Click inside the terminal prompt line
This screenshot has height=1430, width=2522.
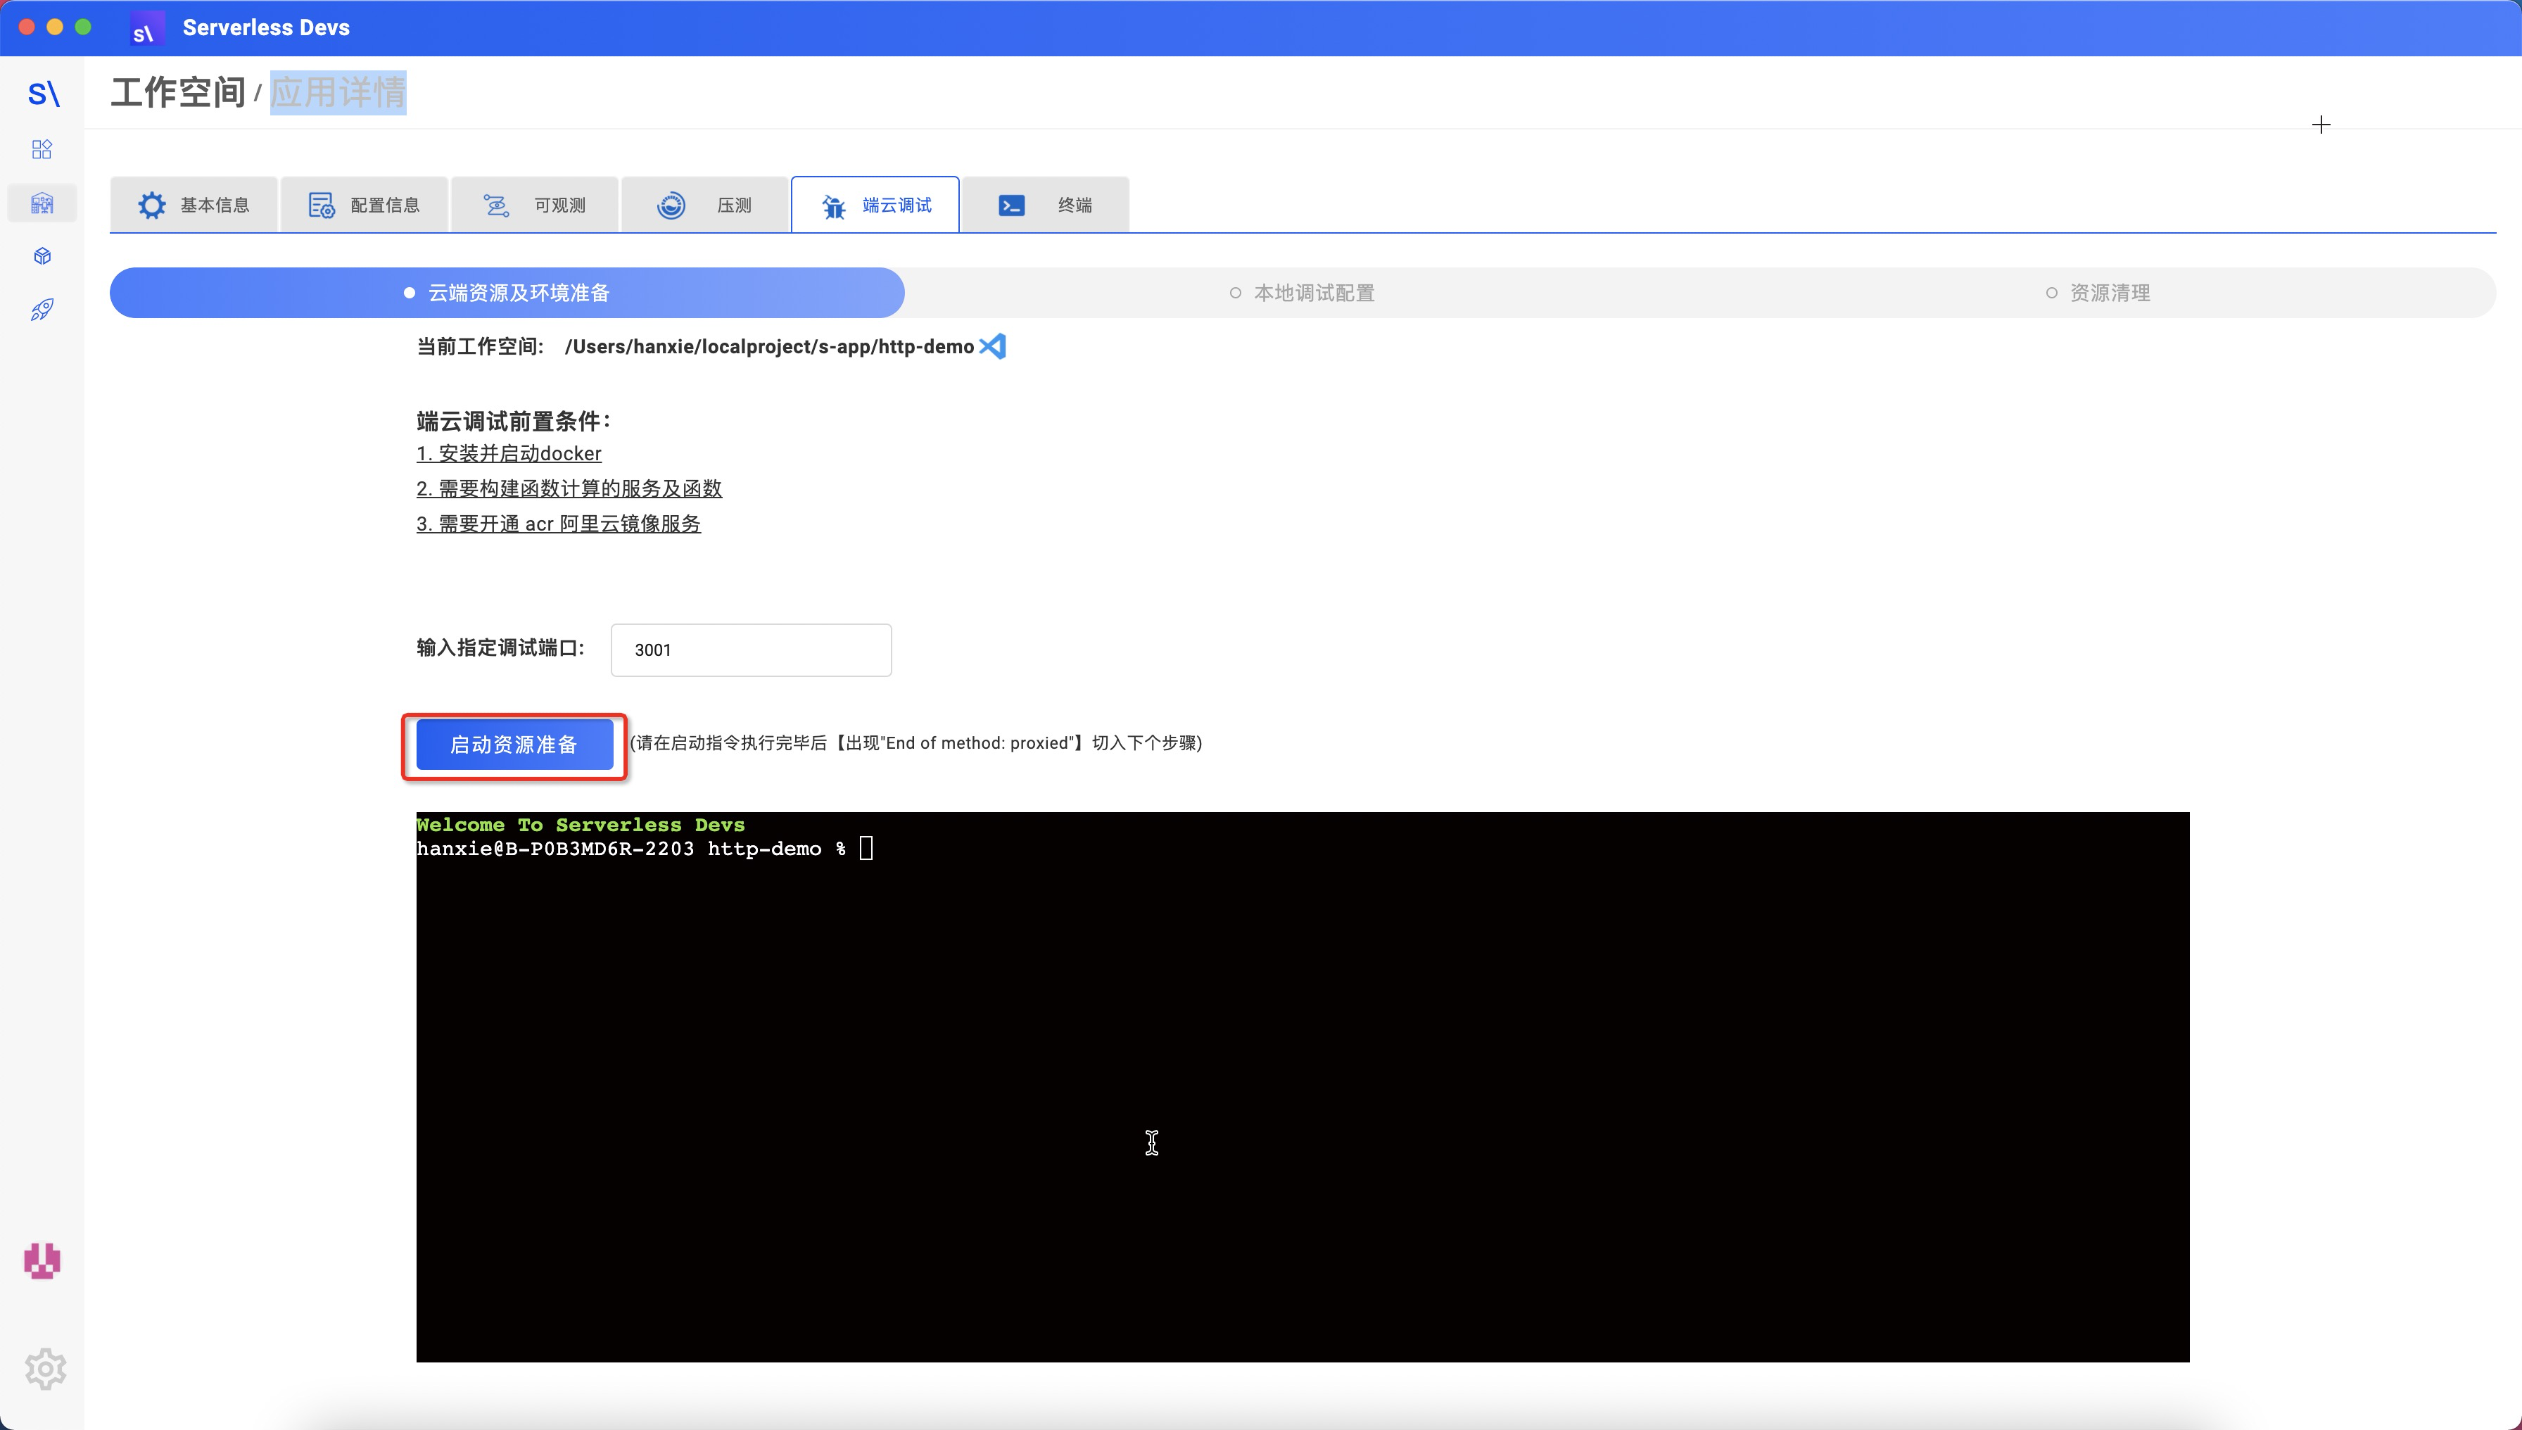tap(645, 849)
